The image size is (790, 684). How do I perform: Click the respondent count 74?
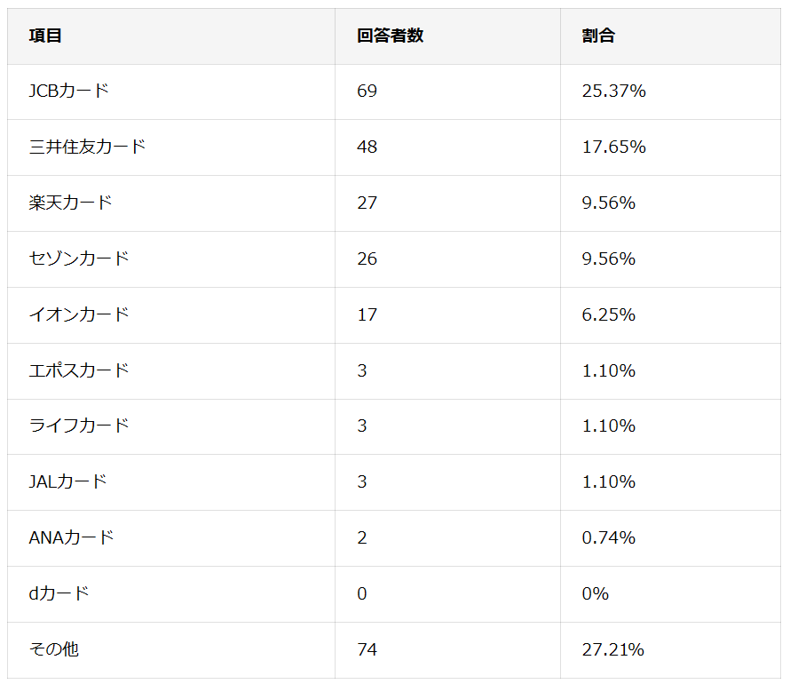pyautogui.click(x=367, y=649)
